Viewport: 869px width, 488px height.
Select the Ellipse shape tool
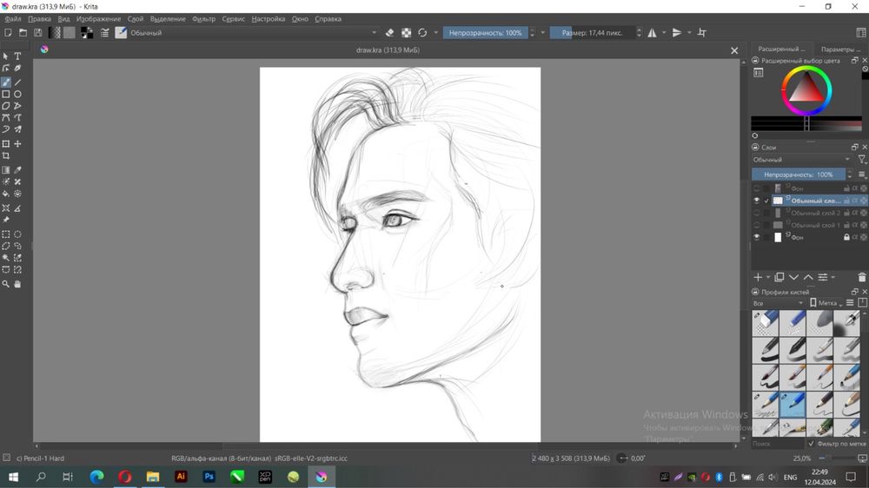pyautogui.click(x=17, y=94)
